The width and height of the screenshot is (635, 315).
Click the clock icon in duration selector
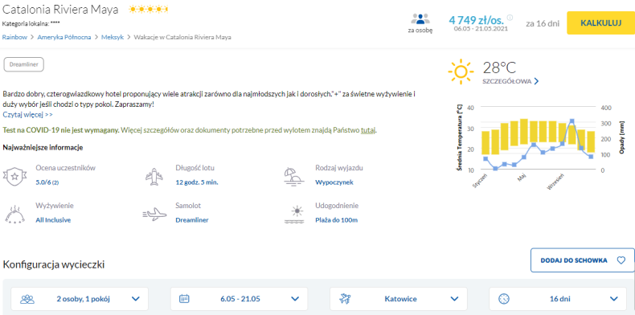coord(503,299)
